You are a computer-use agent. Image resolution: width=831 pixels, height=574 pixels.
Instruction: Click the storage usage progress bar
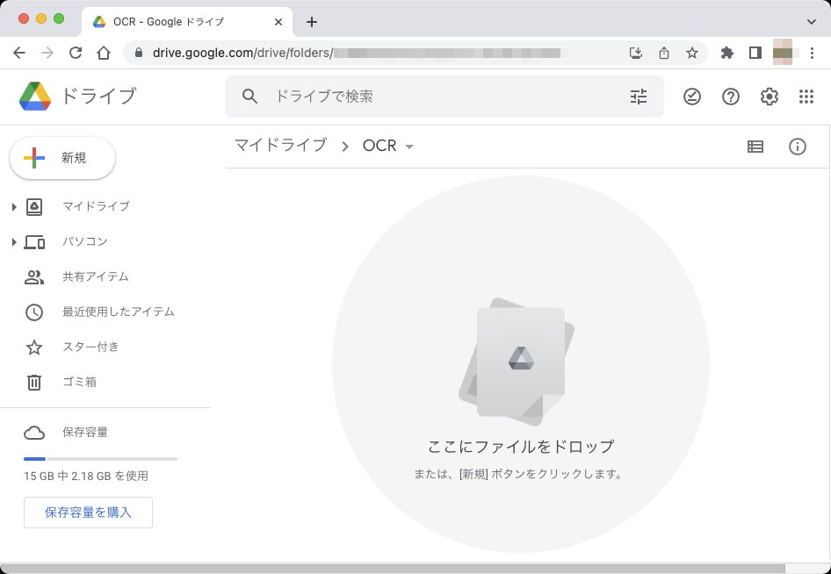tap(99, 458)
